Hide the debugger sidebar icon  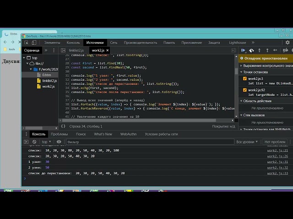coord(233,50)
